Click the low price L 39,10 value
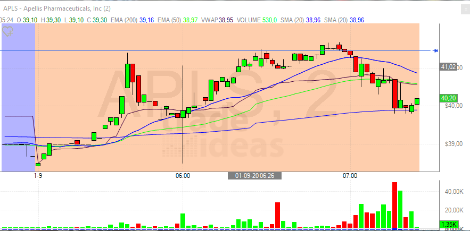 point(73,20)
